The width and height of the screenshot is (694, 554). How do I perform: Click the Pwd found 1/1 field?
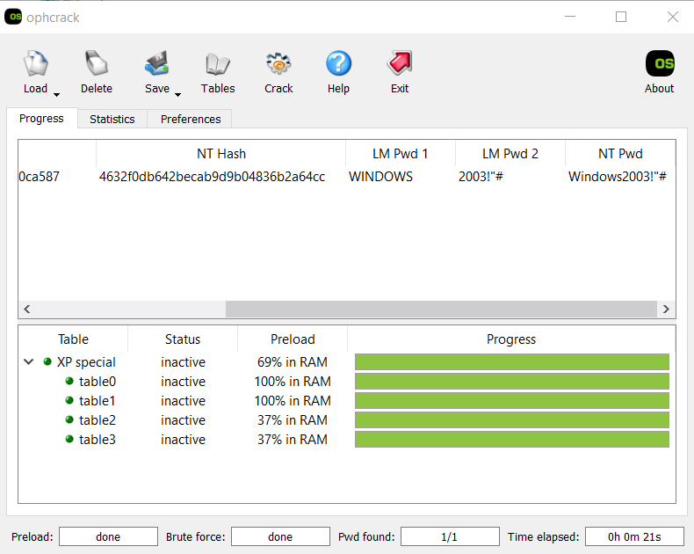450,536
